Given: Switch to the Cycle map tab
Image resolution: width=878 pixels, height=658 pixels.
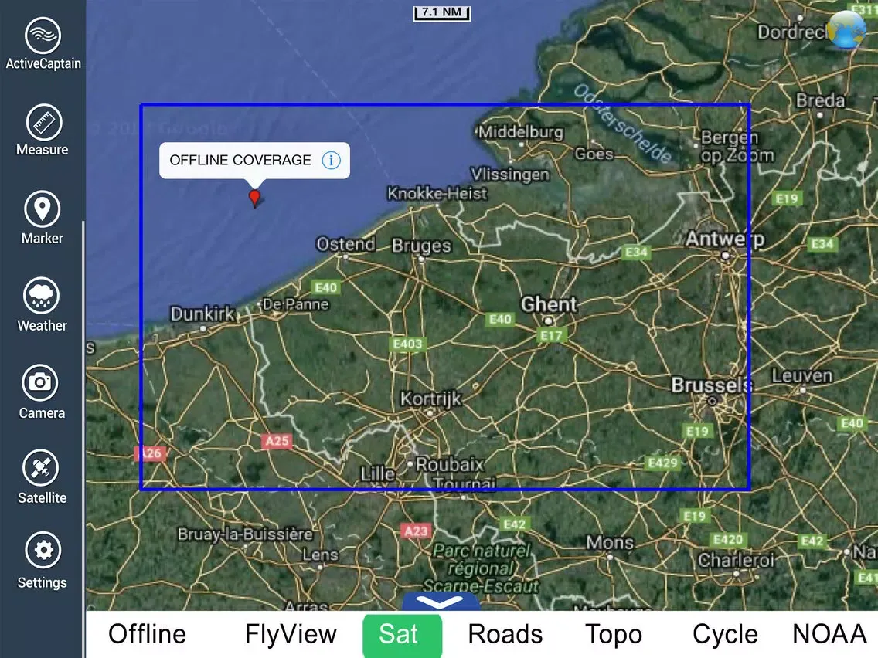Looking at the screenshot, I should [725, 635].
